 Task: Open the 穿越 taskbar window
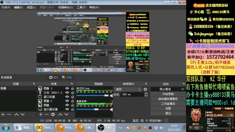click(x=23, y=128)
